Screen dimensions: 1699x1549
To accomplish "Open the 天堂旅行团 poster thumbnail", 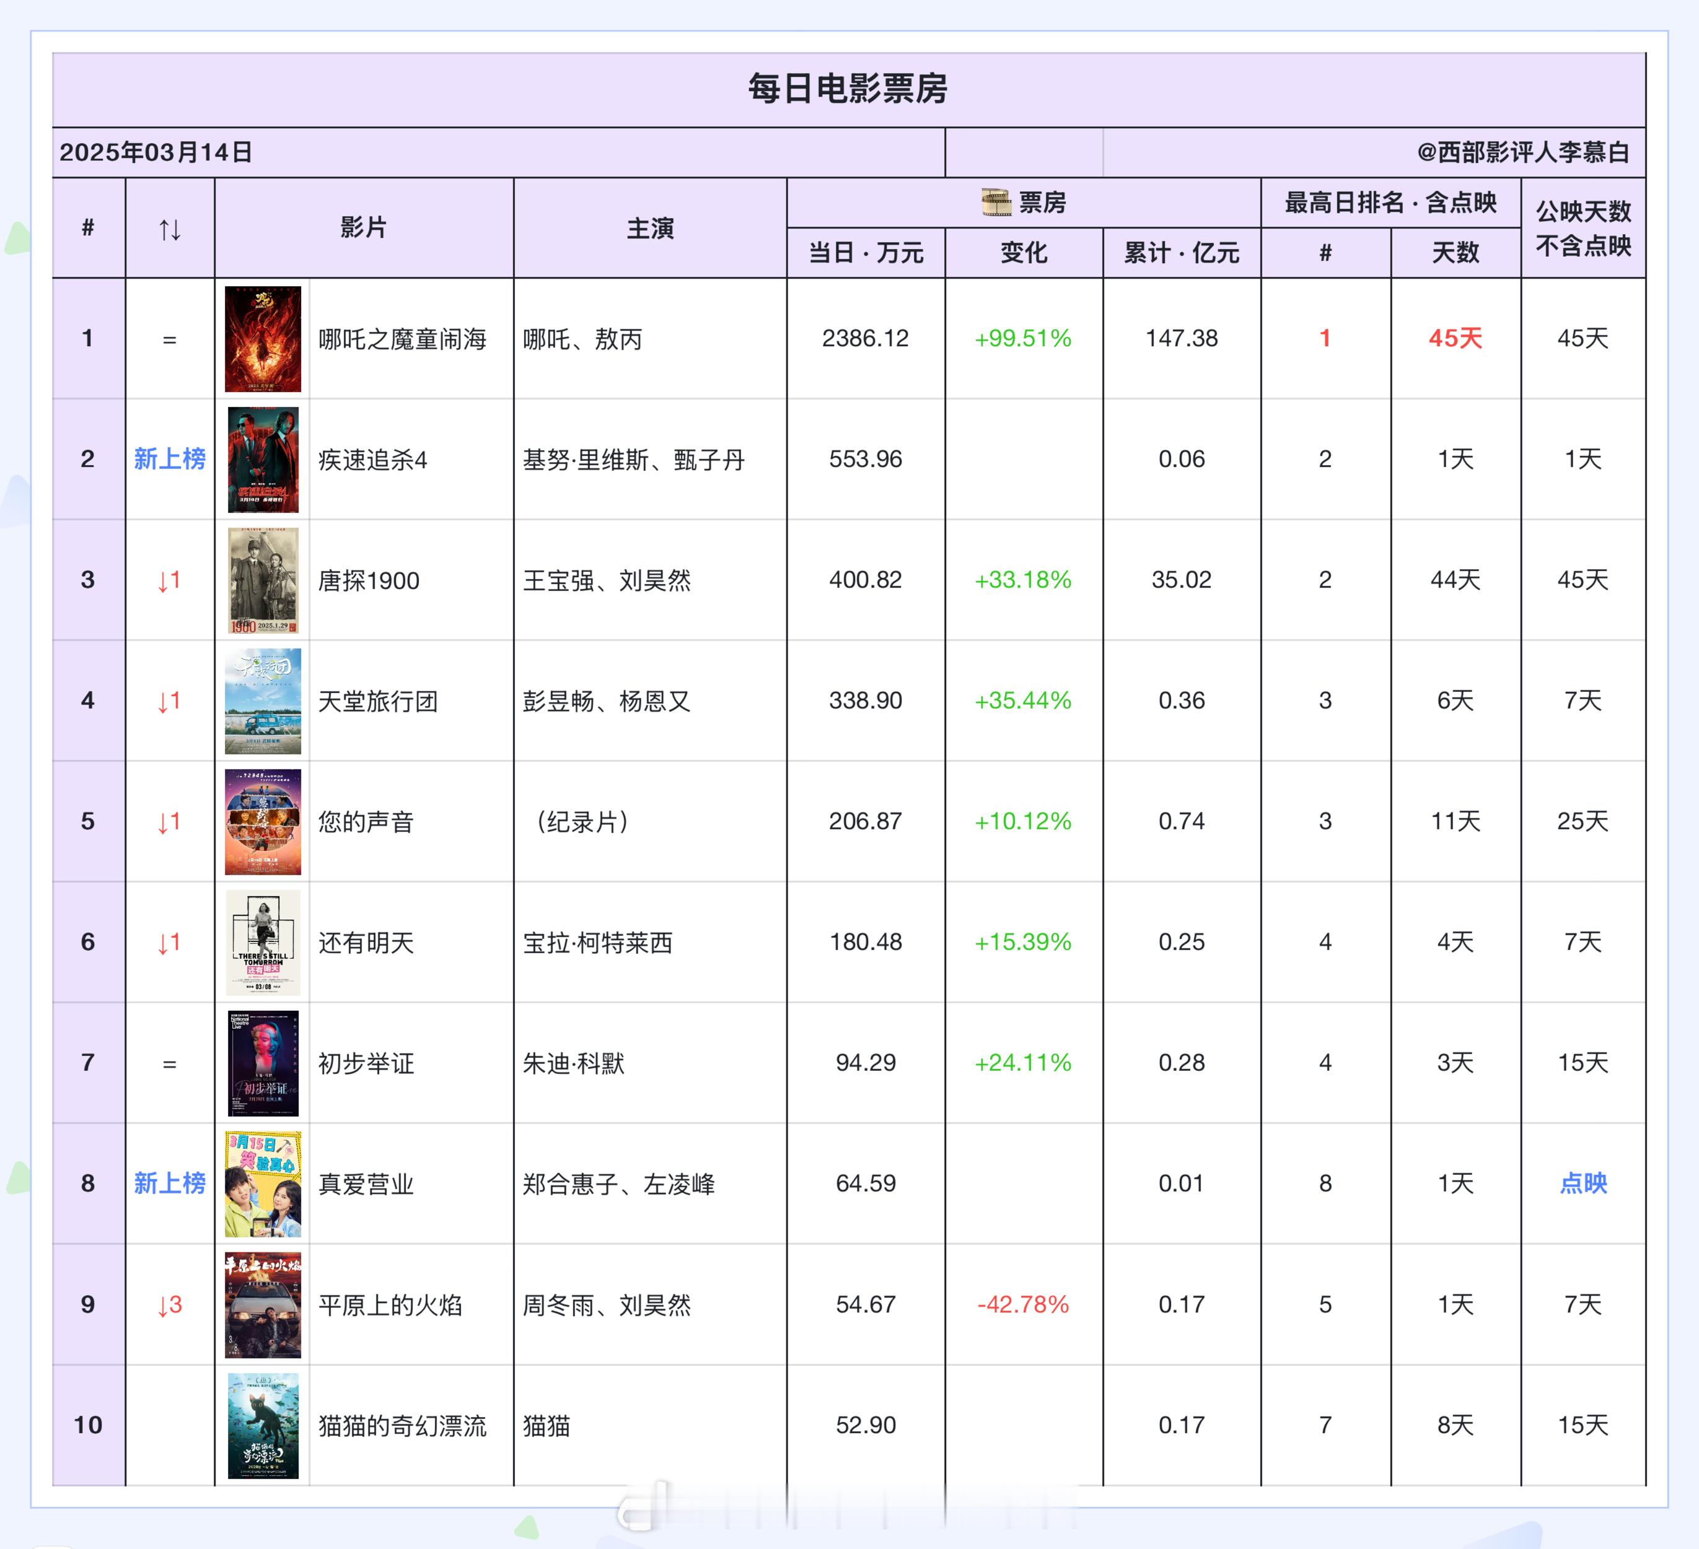I will (x=263, y=701).
